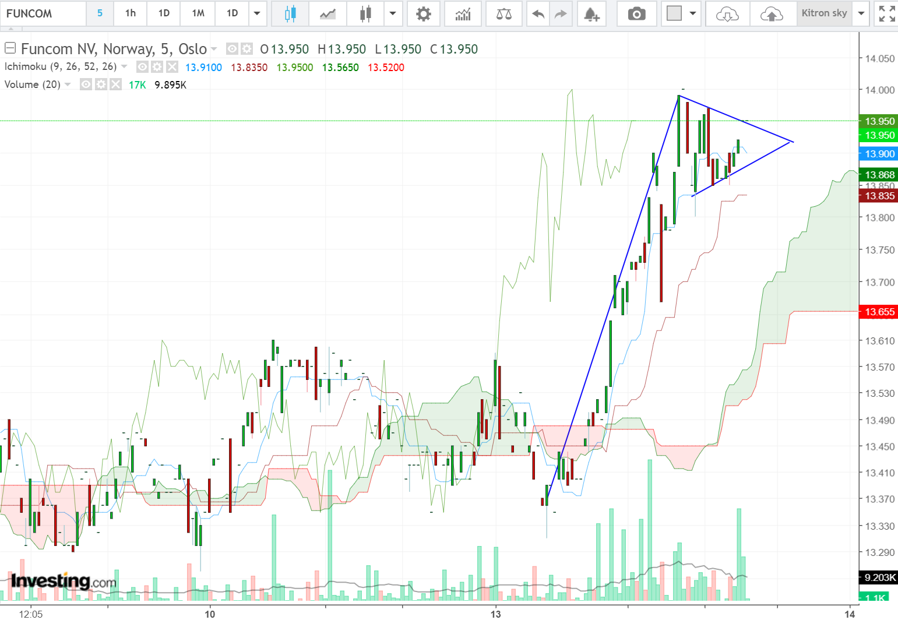Screen dimensions: 898x620
Task: Toggle fullscreen mode icon
Action: coord(886,13)
